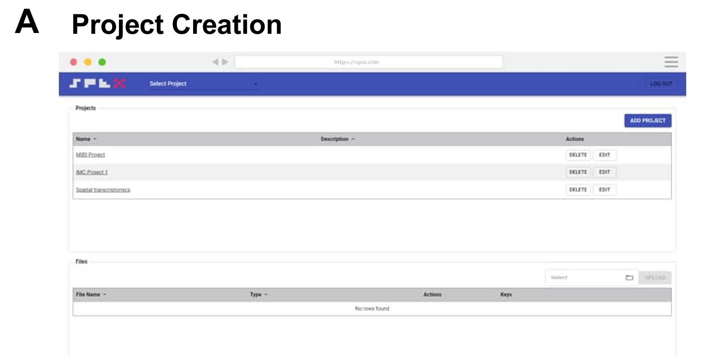Delete the MIBI Project
This screenshot has height=356, width=701.
pos(578,155)
